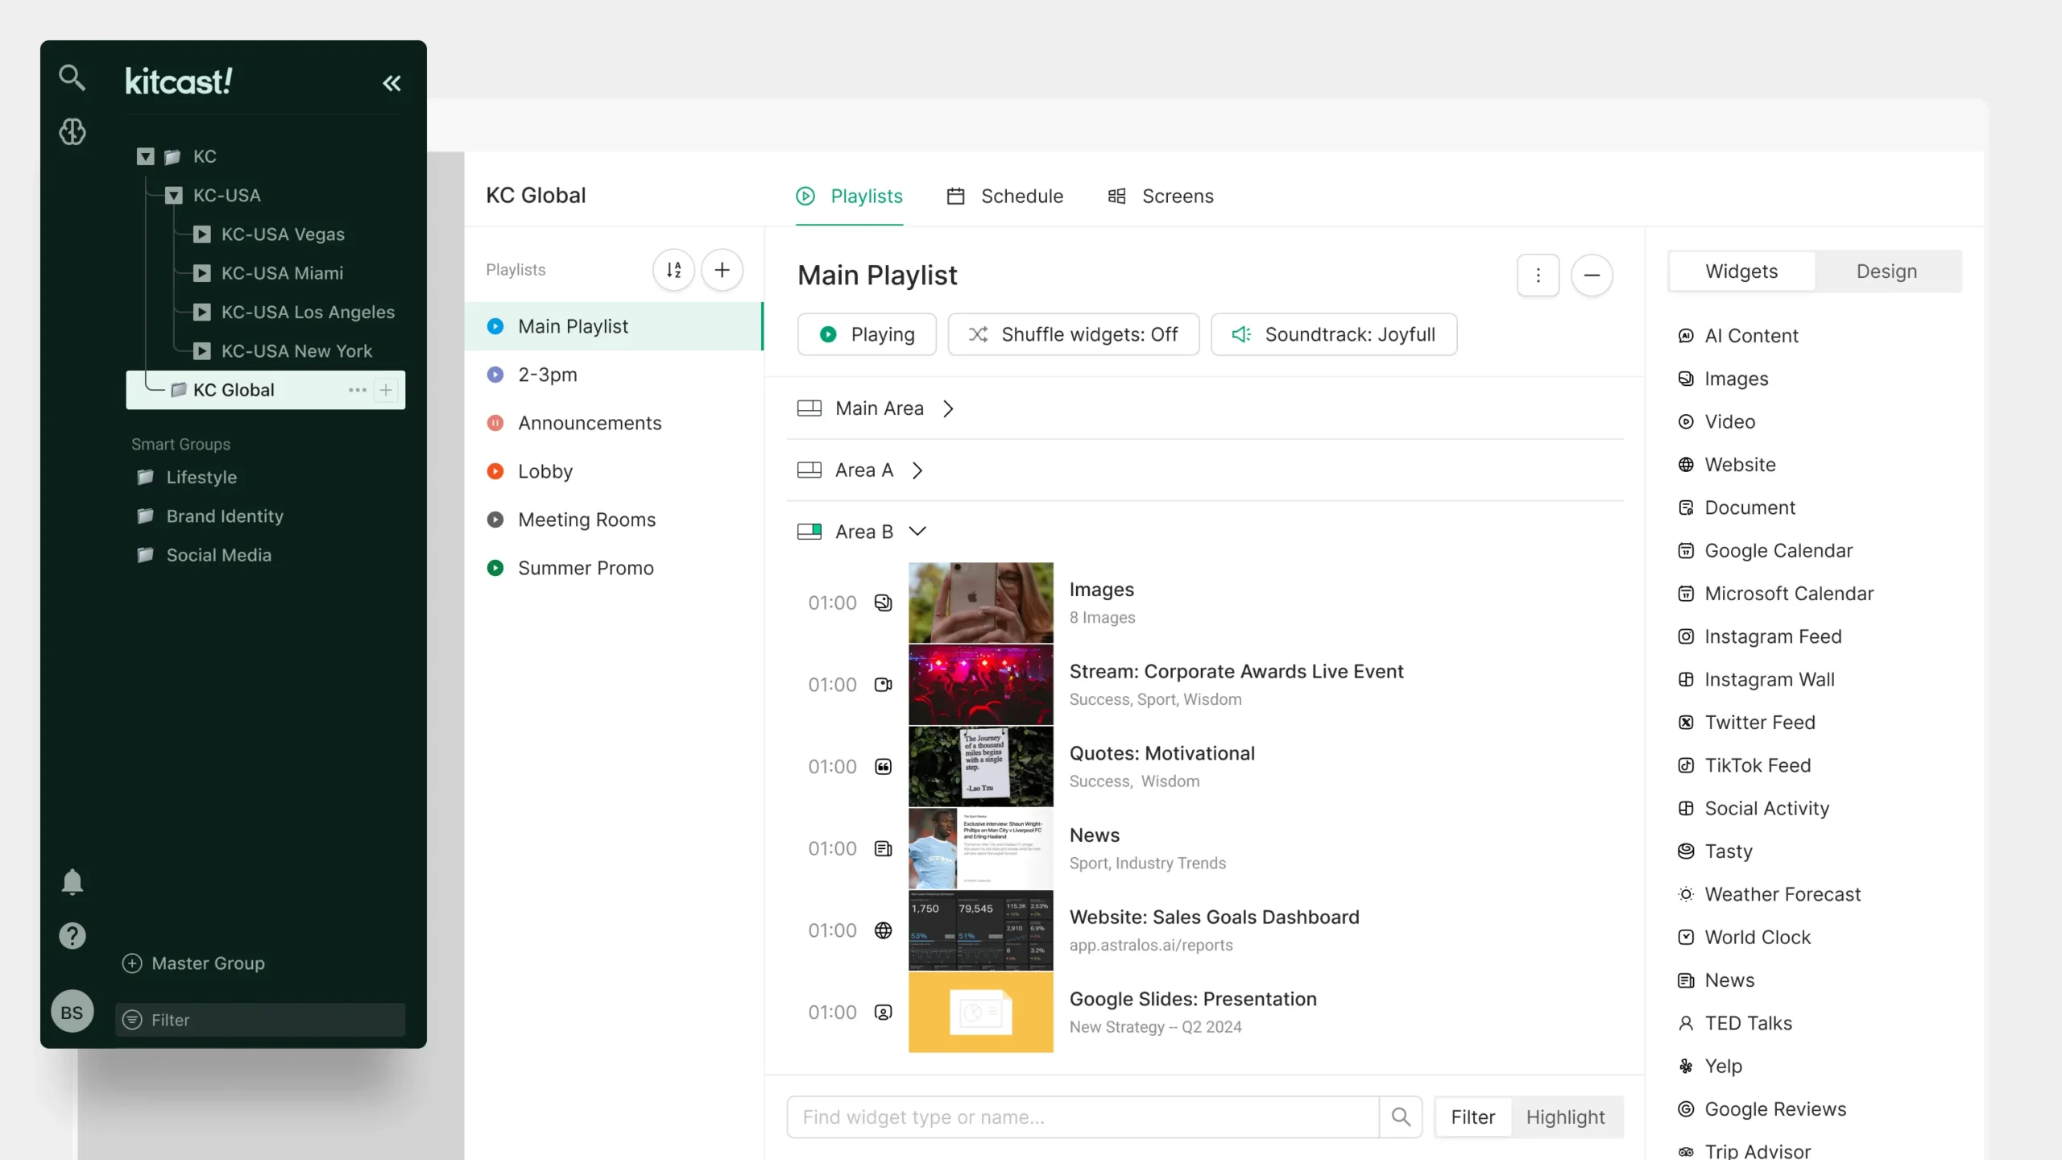Expand the Area A section

click(917, 470)
